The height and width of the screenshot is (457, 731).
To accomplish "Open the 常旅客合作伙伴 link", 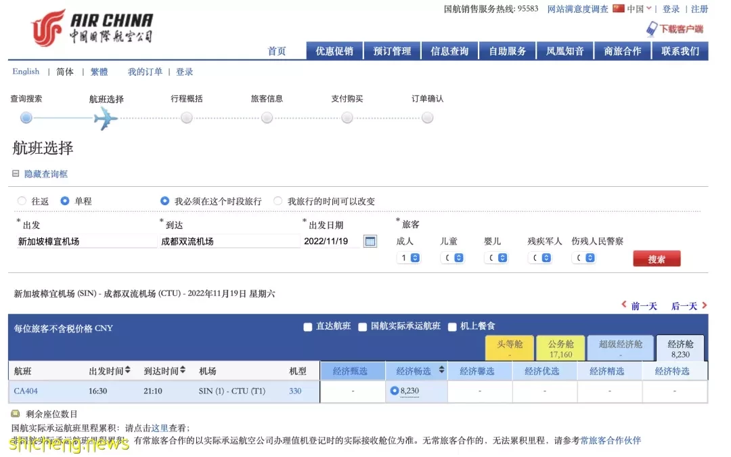I will [611, 440].
